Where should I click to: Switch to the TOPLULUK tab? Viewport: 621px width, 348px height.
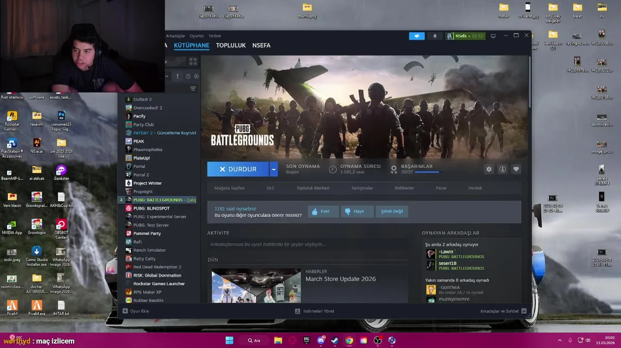[231, 45]
